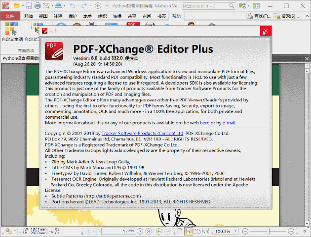Expand the status bar overflow chevron at bottom right
The height and width of the screenshot is (237, 311).
tap(305, 231)
